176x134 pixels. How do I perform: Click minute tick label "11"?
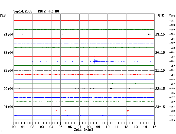pyautogui.click(x=117, y=127)
